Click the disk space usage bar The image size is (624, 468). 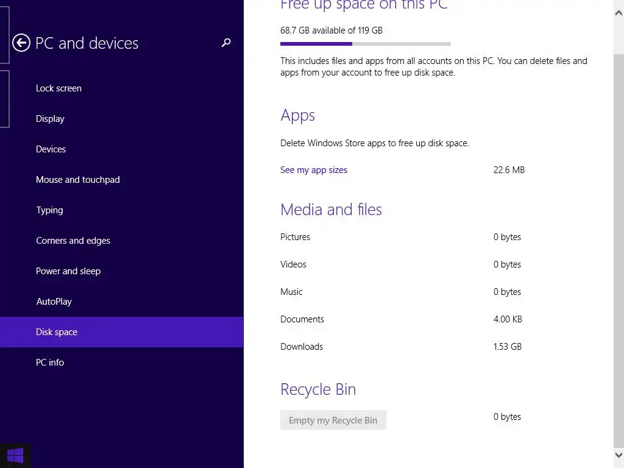point(366,44)
